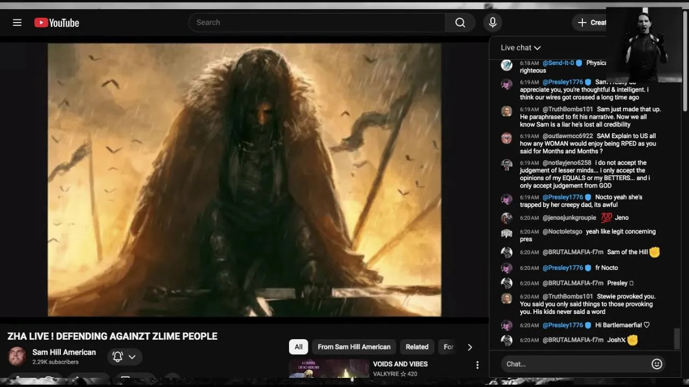Open the chat emoji picker
The image size is (689, 387).
(x=657, y=364)
